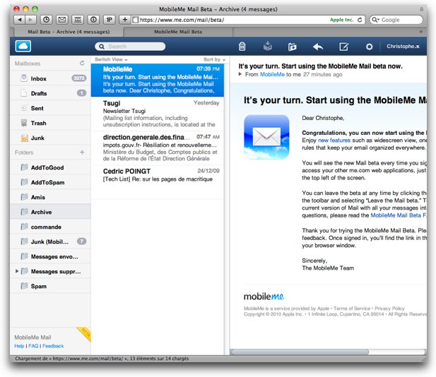This screenshot has height=377, width=436.
Task: Reply using the arrow icon
Action: (x=318, y=47)
